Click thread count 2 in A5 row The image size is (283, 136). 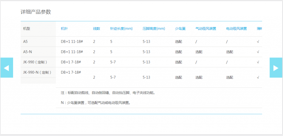point(94,42)
